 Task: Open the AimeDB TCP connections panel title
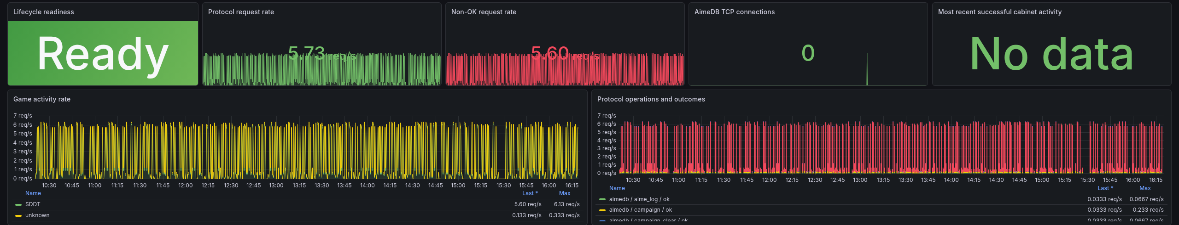tap(735, 12)
